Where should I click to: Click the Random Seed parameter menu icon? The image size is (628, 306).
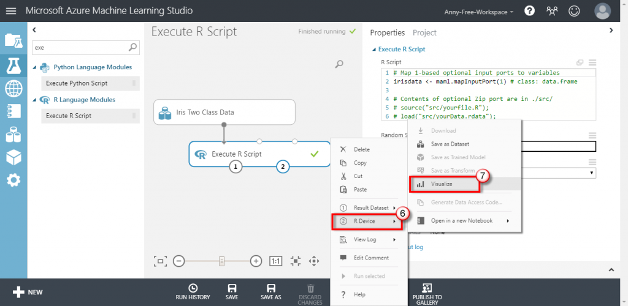pyautogui.click(x=592, y=136)
